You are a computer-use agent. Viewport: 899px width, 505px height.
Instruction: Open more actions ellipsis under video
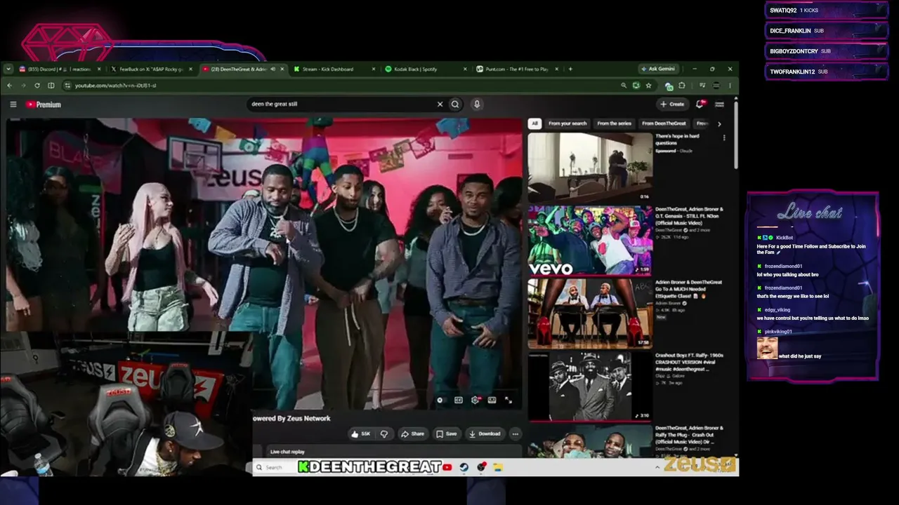pos(515,433)
